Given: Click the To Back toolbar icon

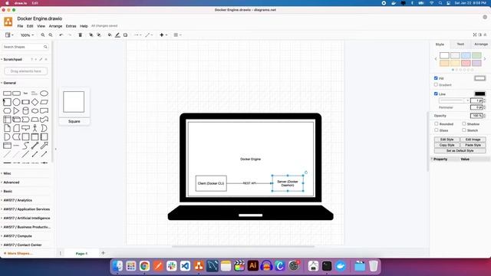Looking at the screenshot, I should pyautogui.click(x=99, y=35).
